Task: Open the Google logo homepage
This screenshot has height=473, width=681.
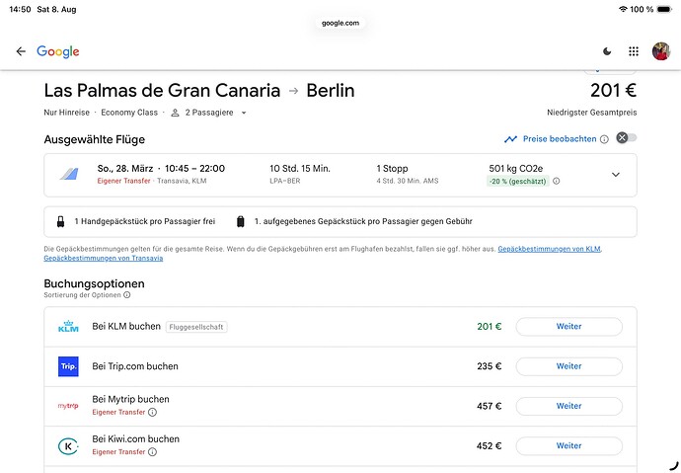Action: point(58,51)
